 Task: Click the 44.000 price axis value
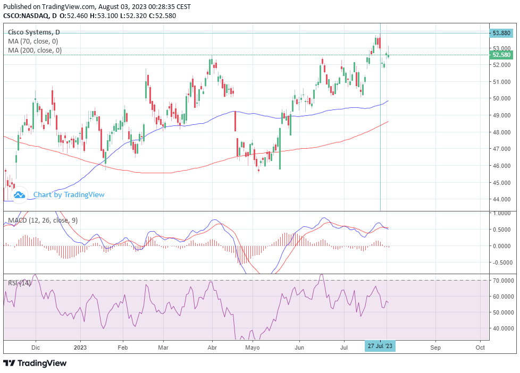(x=502, y=200)
